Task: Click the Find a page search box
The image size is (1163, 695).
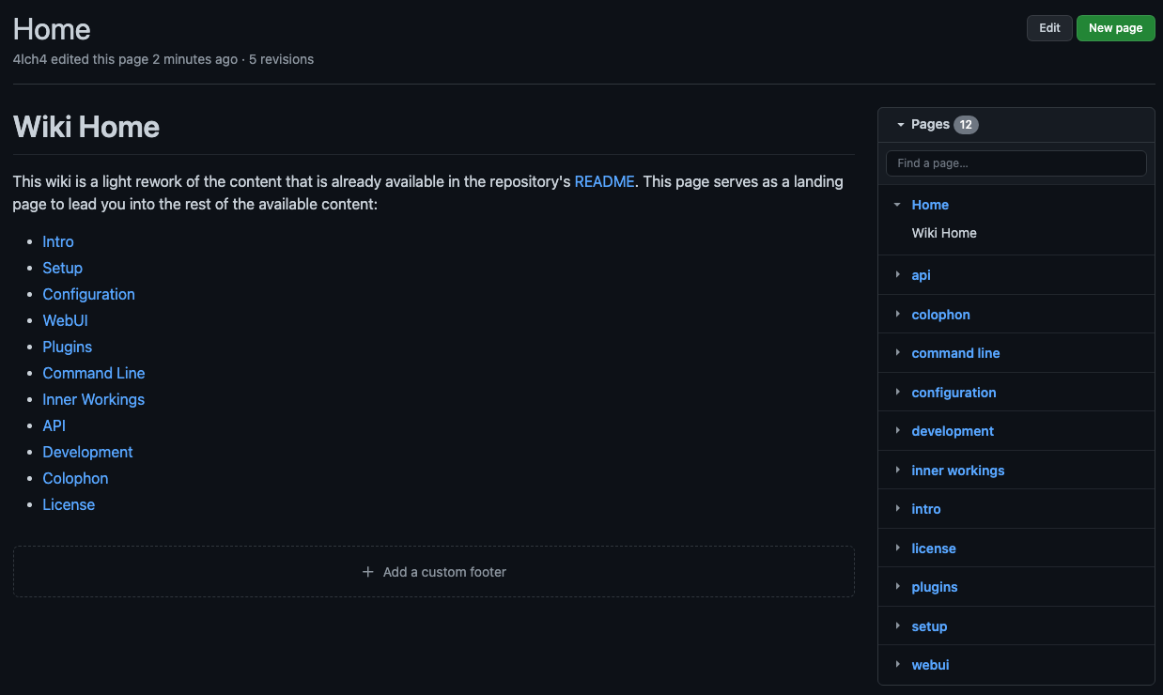Action: tap(1016, 162)
